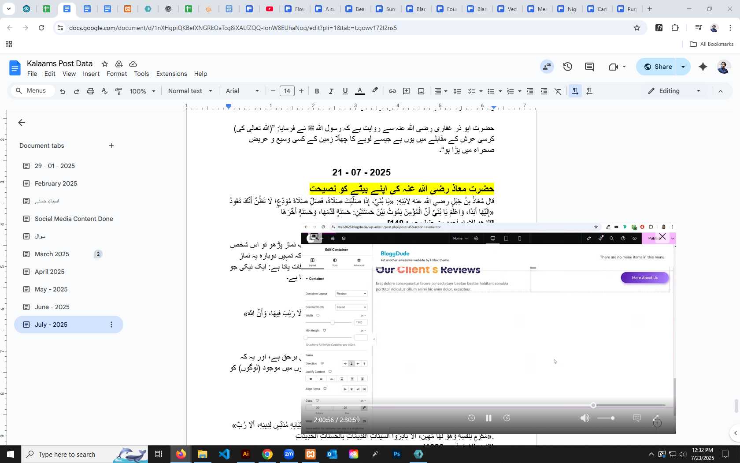
Task: Click the Share button
Action: (658, 67)
